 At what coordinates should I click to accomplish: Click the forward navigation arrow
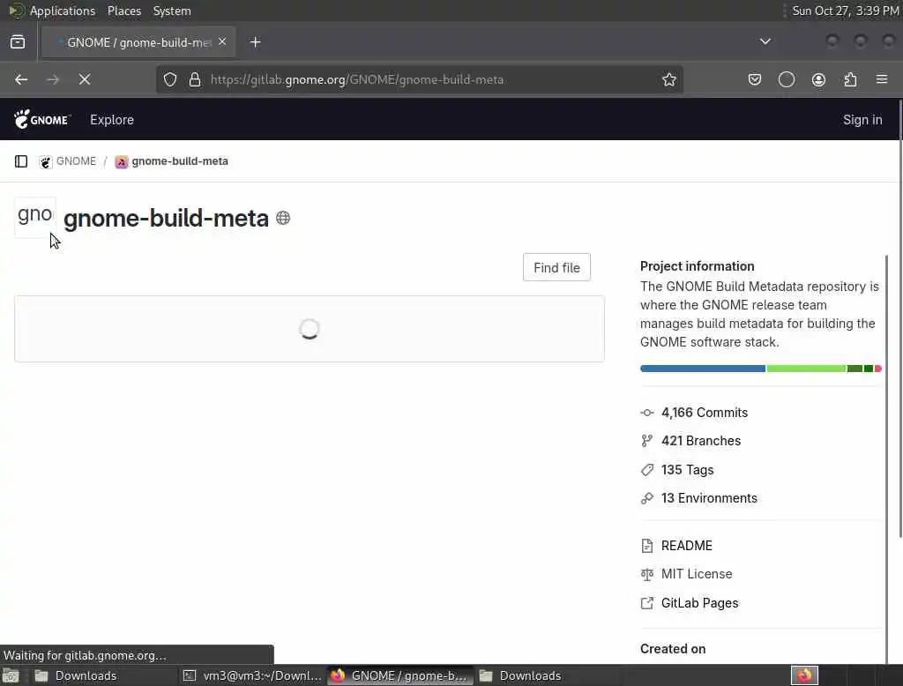pyautogui.click(x=53, y=79)
